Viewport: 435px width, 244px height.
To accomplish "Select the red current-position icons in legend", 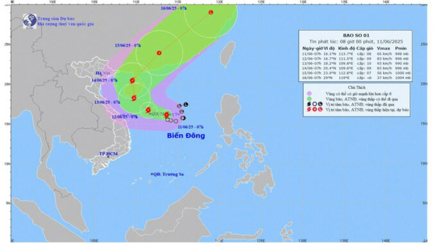I will [314, 110].
